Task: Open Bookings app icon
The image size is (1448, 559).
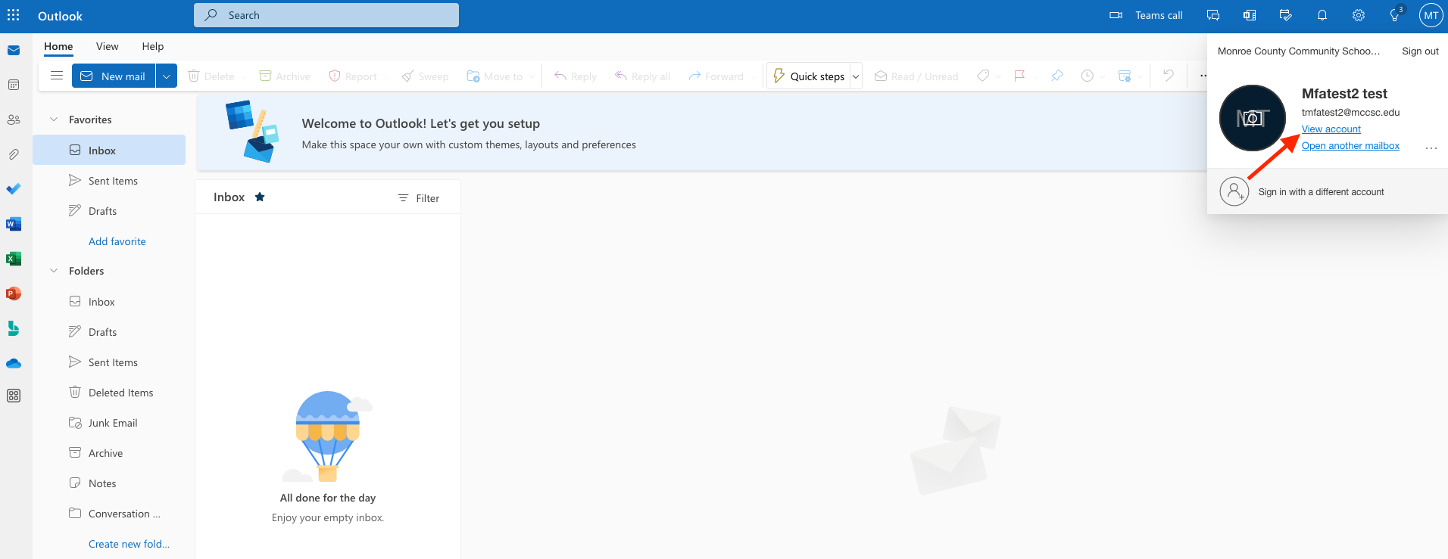Action: pos(14,328)
